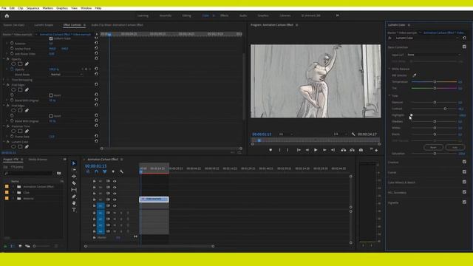
Task: Open the Sequence menu
Action: tap(33, 8)
